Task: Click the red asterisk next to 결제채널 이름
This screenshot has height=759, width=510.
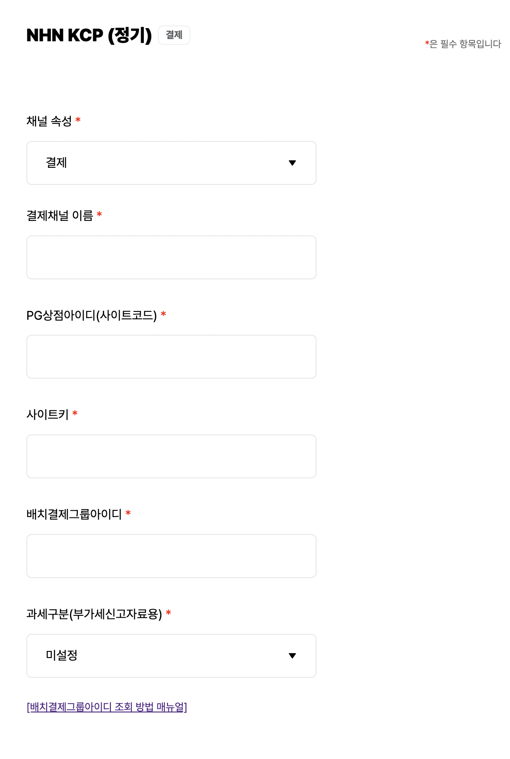Action: point(99,214)
